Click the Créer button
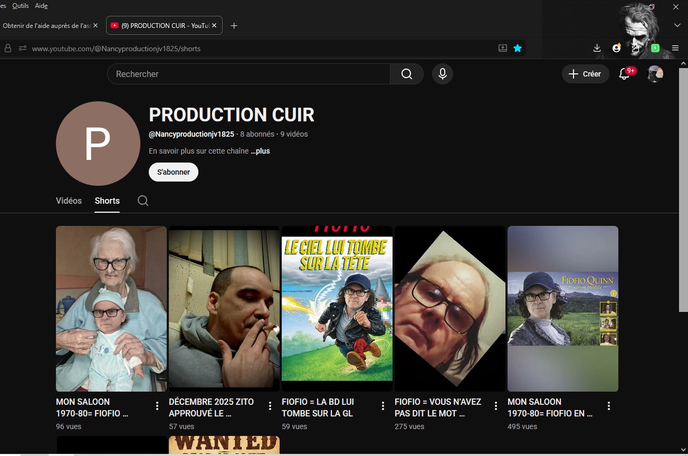688x456 pixels. [x=585, y=74]
